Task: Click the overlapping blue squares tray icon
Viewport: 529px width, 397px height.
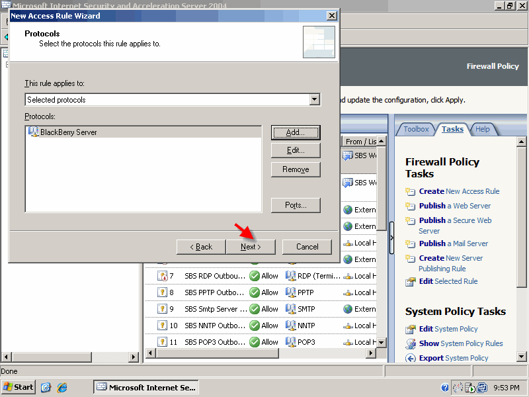Action: pyautogui.click(x=483, y=388)
